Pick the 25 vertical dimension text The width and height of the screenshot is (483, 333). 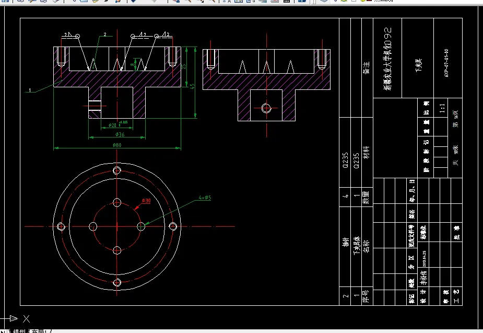(x=184, y=66)
